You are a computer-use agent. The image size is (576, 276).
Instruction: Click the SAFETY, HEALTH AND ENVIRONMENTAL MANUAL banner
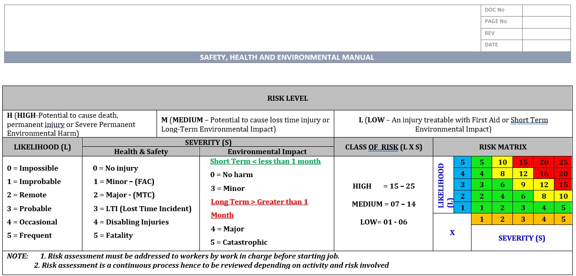click(x=288, y=57)
